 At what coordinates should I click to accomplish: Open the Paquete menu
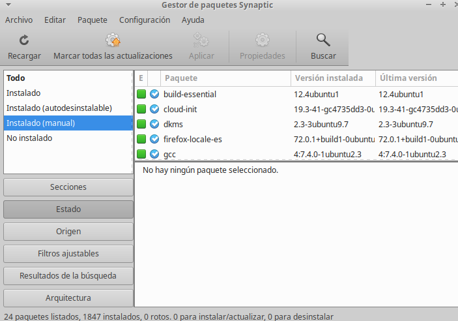click(93, 20)
